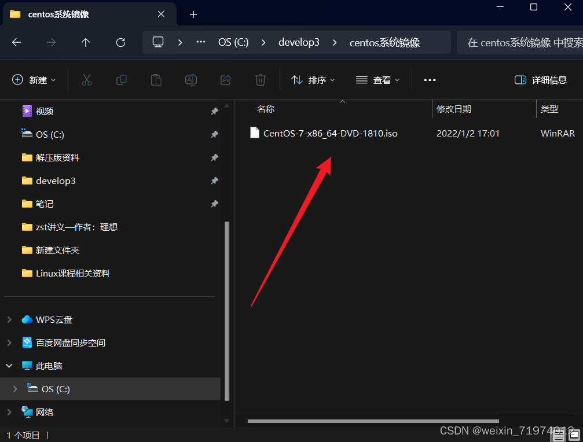Toggle the 详细信息 details pane
The image size is (583, 442).
coord(541,80)
